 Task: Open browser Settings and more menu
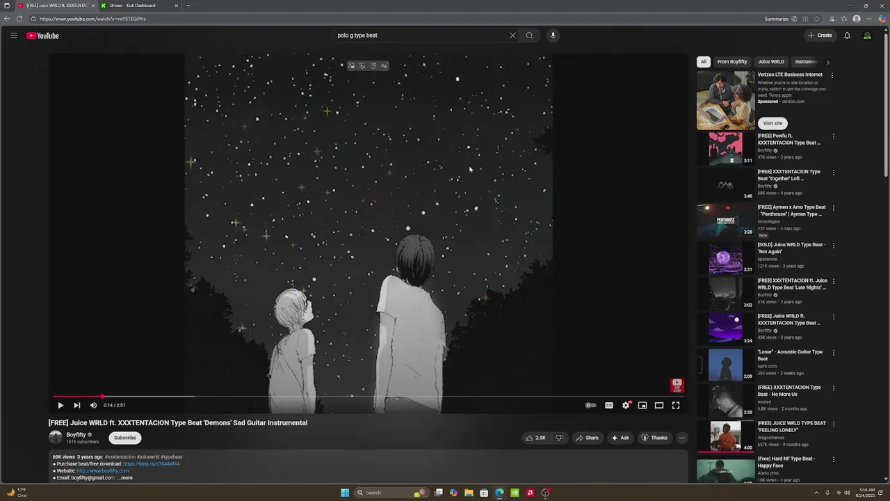(869, 19)
